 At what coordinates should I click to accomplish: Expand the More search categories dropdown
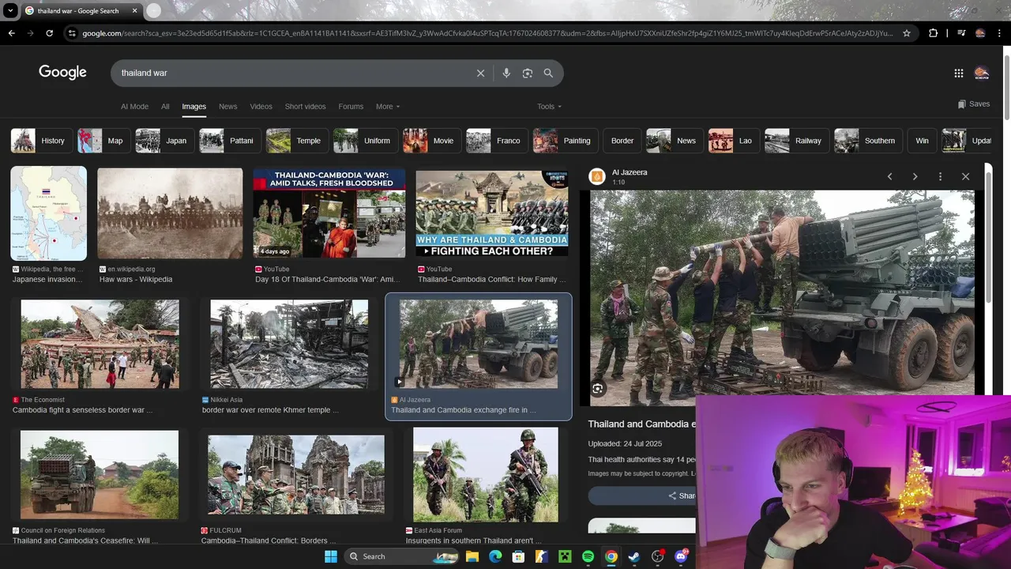click(x=388, y=107)
